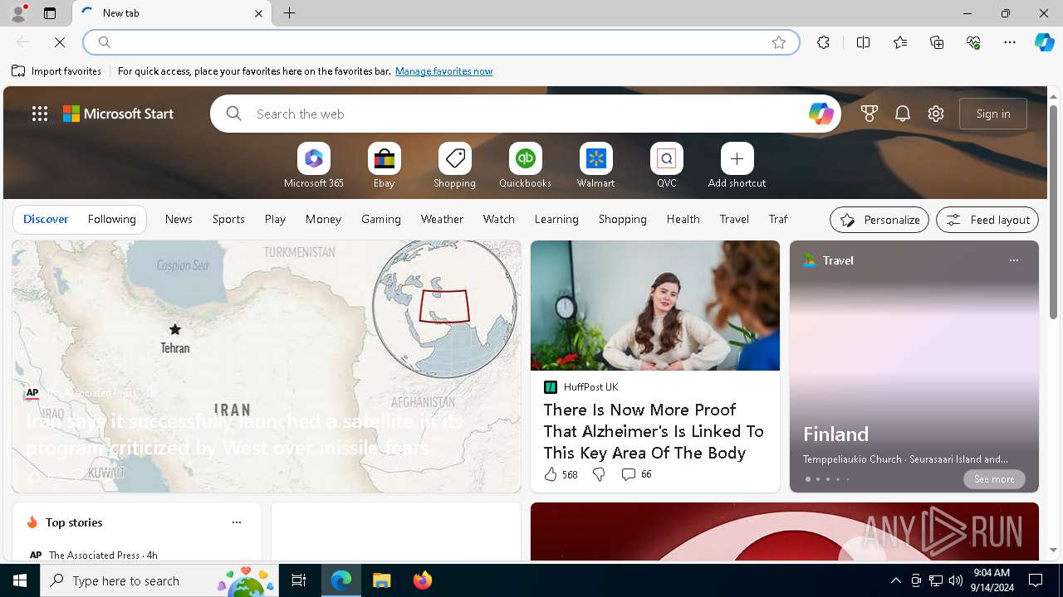This screenshot has height=597, width=1063.
Task: Open the Walmart shortcut
Action: 595,166
